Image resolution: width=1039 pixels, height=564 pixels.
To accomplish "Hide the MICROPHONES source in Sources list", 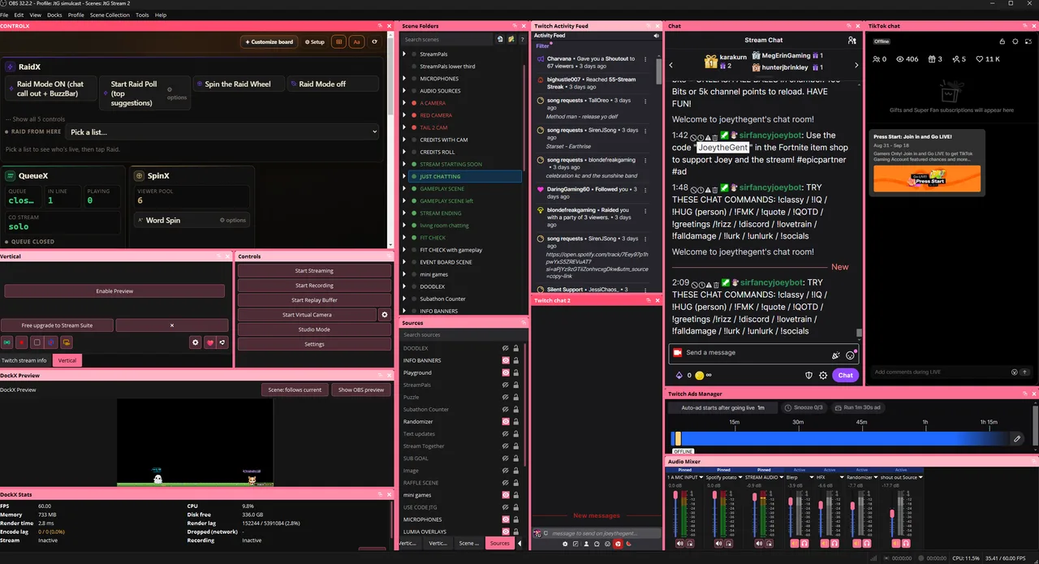I will (x=505, y=519).
